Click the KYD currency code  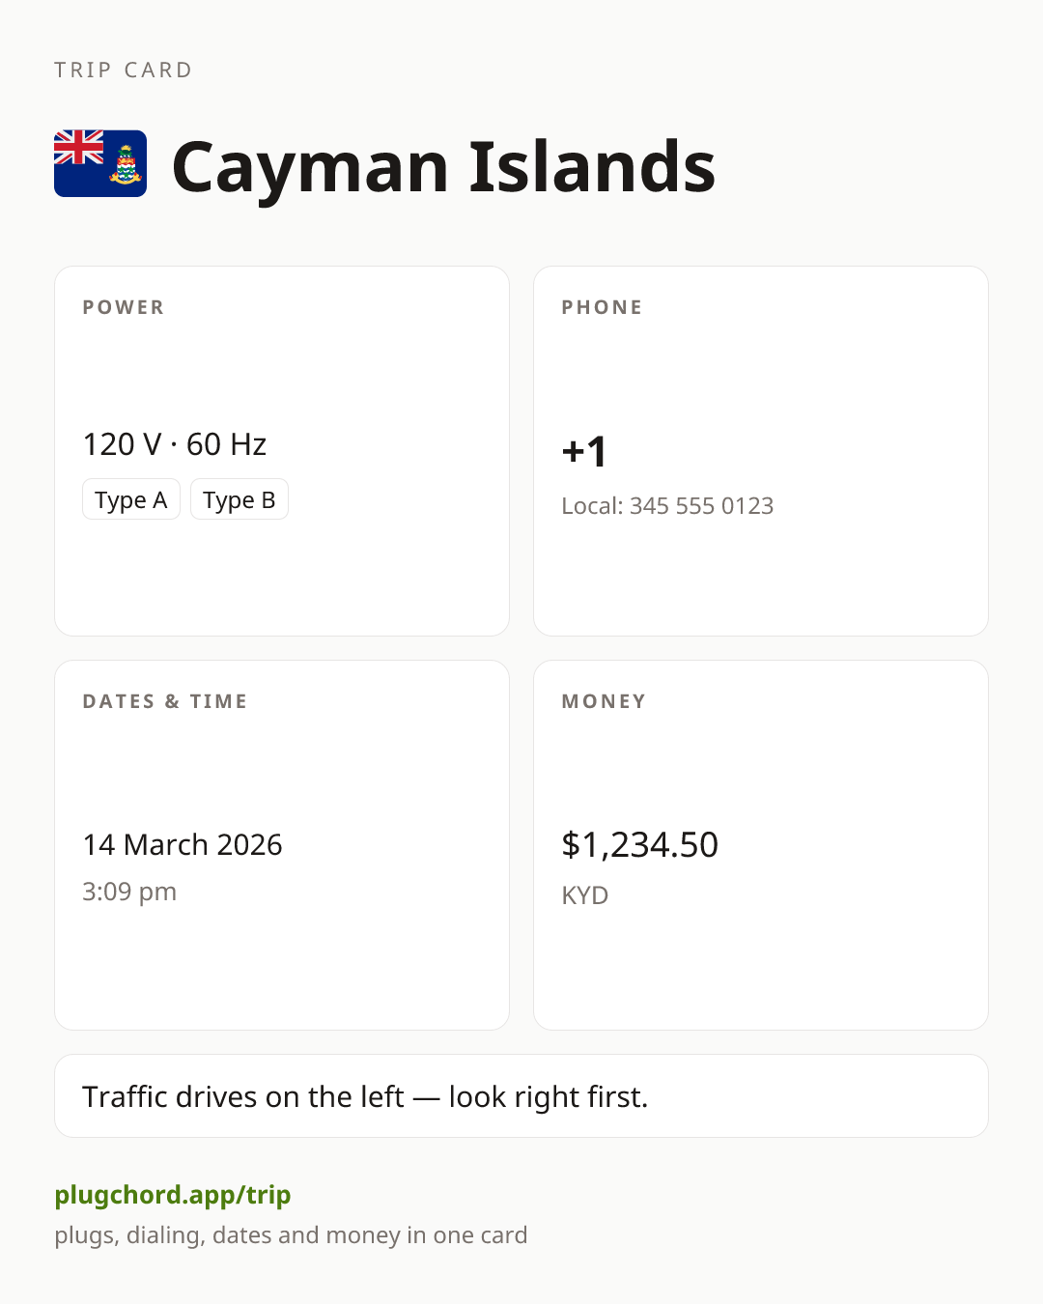[x=585, y=895]
